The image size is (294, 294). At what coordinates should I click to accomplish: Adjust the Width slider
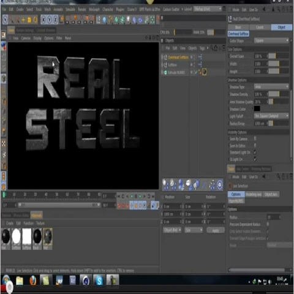coord(279,64)
